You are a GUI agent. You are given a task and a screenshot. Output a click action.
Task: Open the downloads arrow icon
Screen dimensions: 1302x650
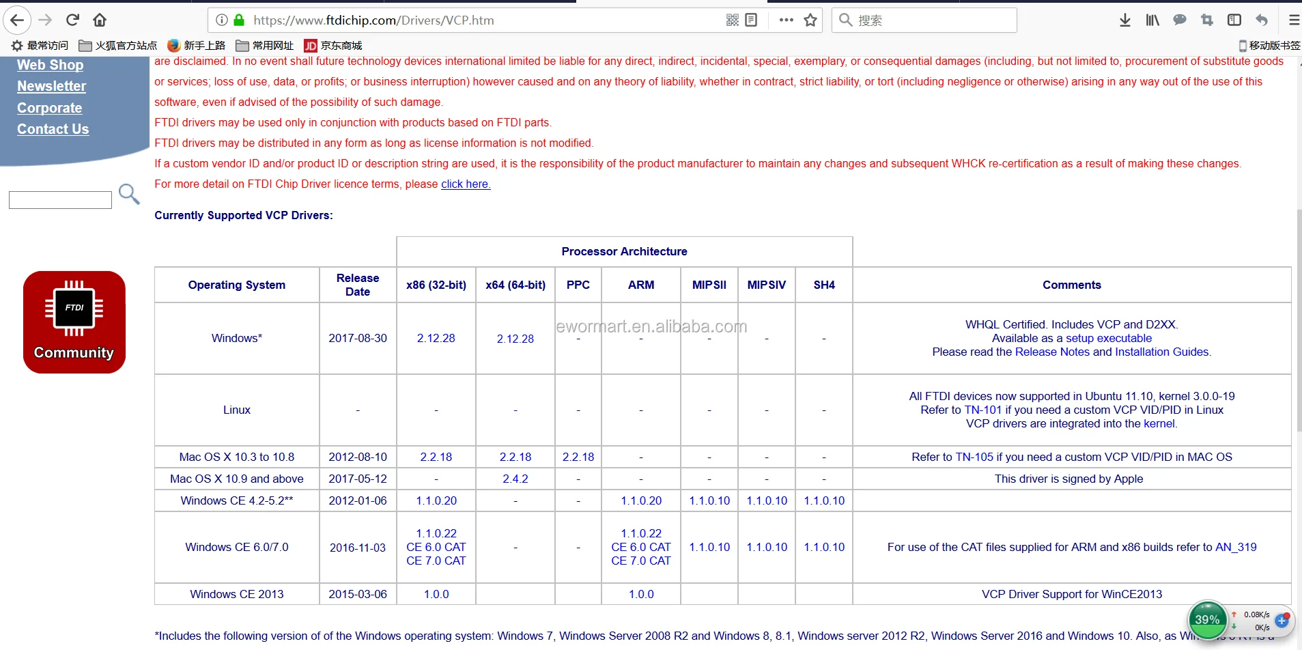pyautogui.click(x=1125, y=20)
